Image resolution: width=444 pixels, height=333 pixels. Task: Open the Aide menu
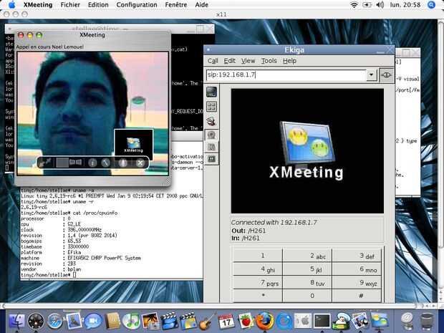coord(202,5)
